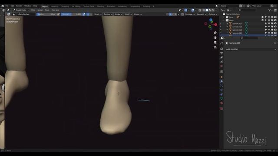Adjust the brush Strength slider
The height and width of the screenshot is (156, 278).
coord(71,14)
